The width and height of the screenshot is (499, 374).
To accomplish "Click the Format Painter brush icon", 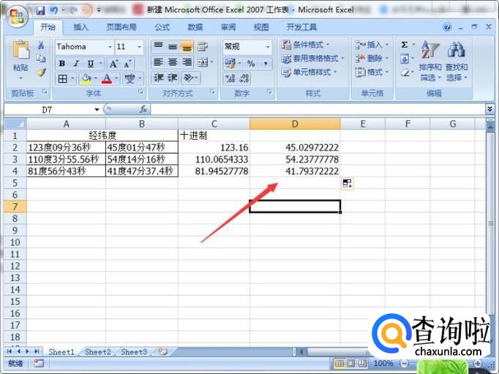I will pos(41,72).
